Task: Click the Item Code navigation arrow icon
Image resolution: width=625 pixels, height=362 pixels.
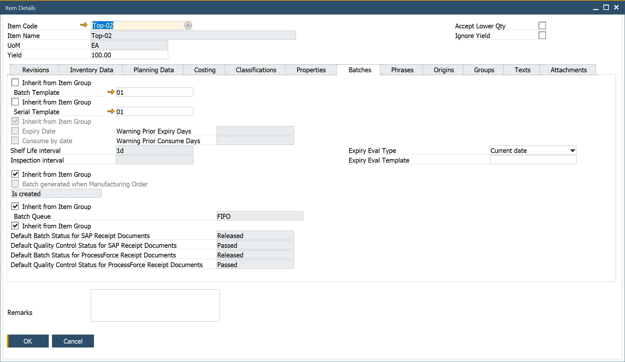Action: point(85,25)
